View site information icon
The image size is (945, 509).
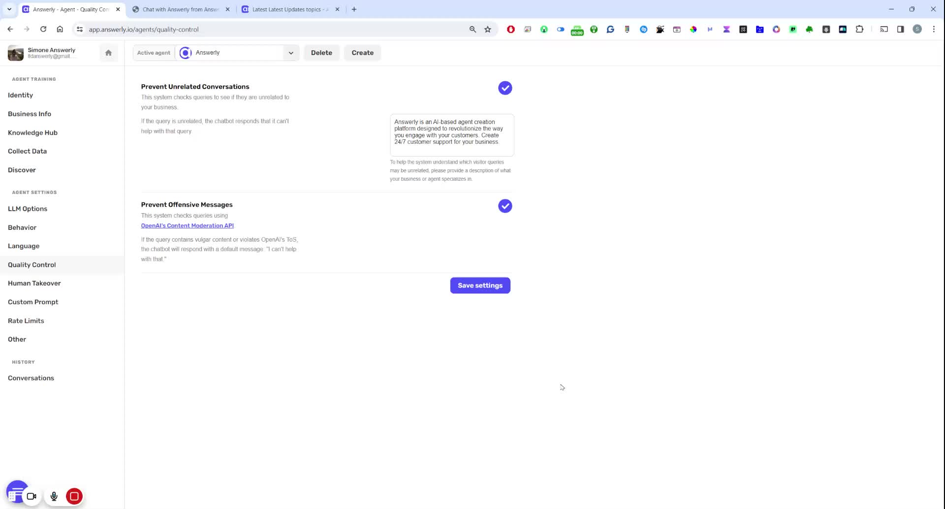click(x=79, y=30)
